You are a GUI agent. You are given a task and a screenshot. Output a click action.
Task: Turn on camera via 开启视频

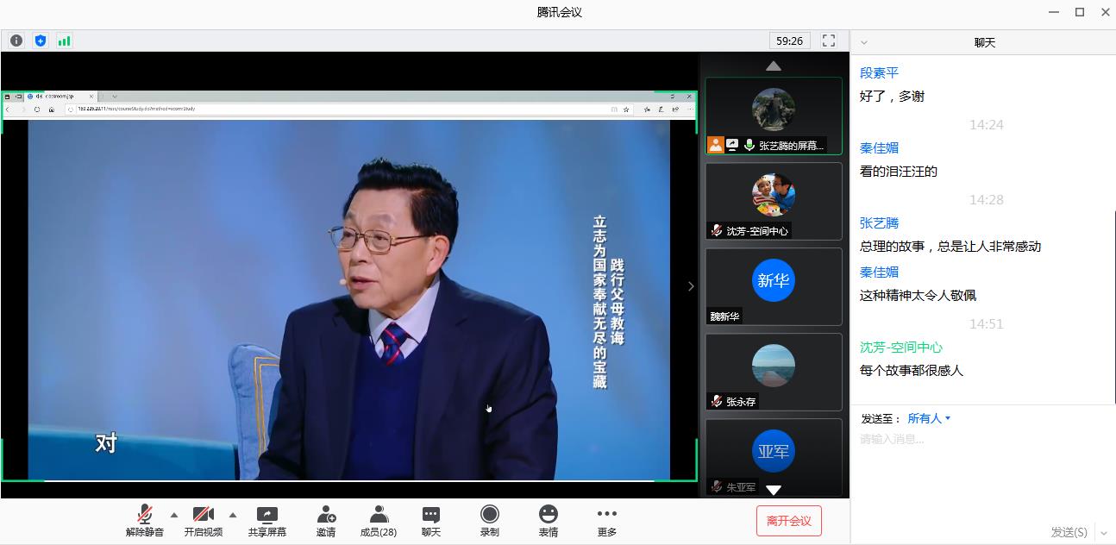coord(204,521)
